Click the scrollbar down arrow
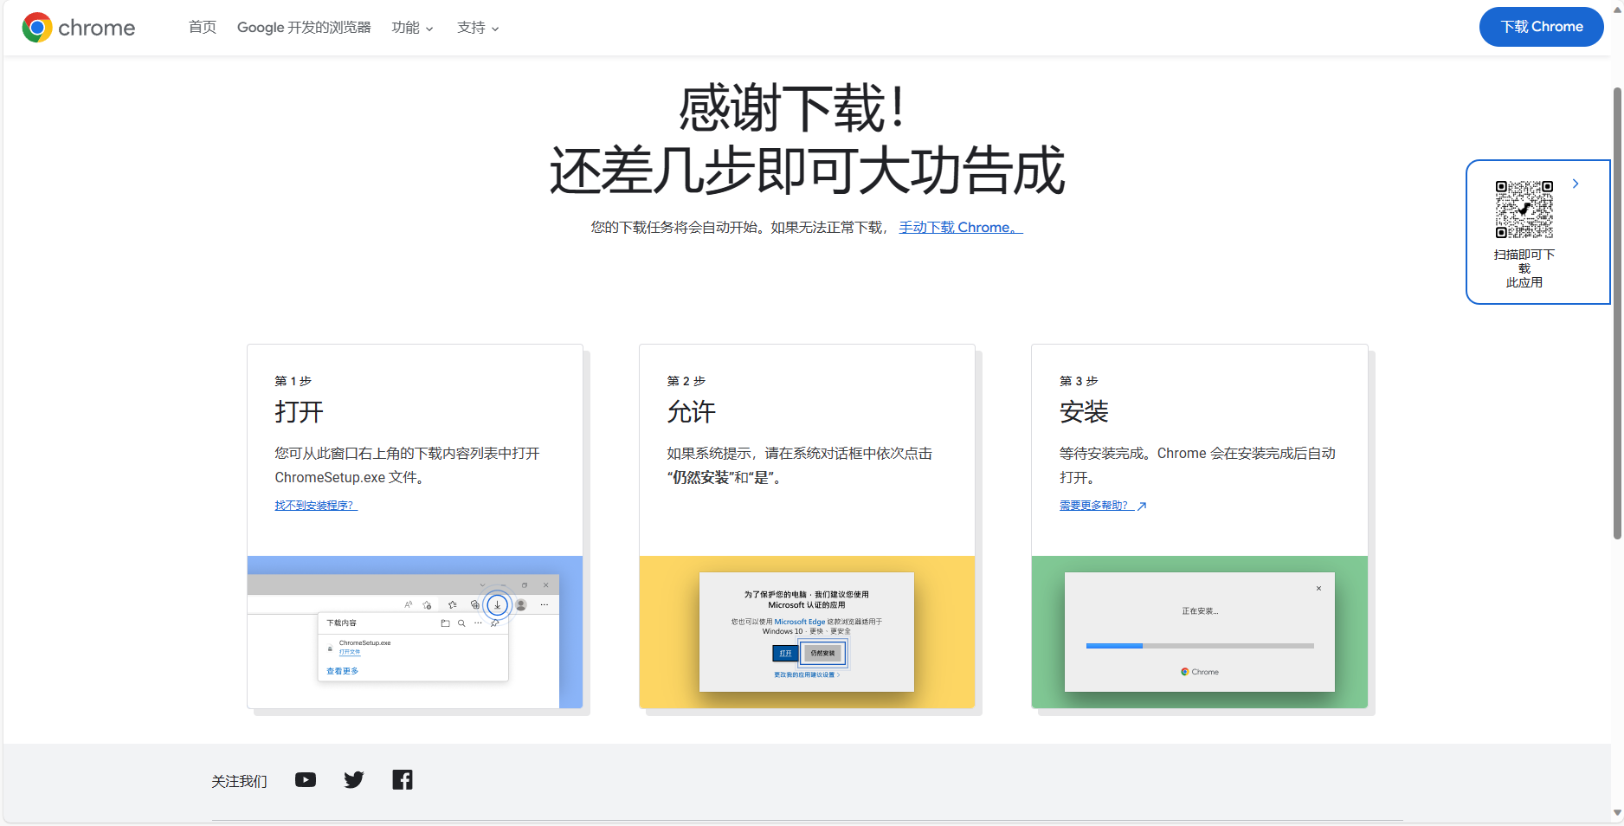 [x=1617, y=813]
